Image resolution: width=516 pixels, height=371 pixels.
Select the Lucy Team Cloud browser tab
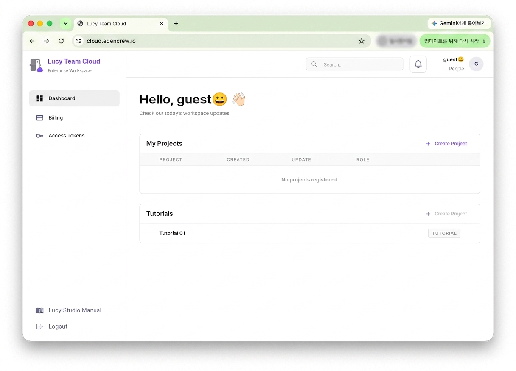point(121,24)
